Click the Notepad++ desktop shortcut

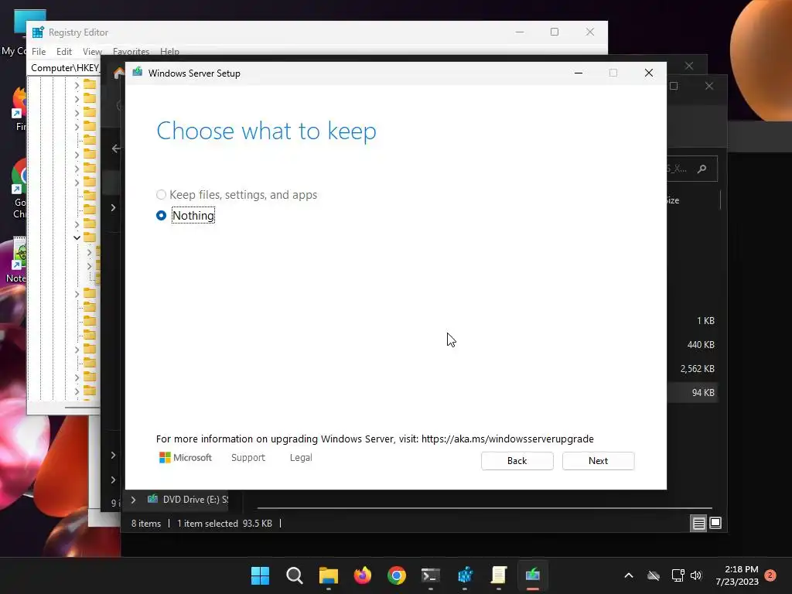(x=16, y=260)
